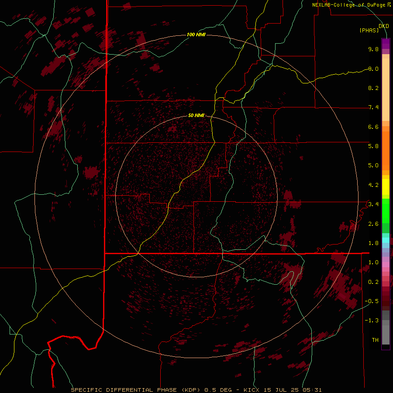Click the [PHAS] legend heading
The height and width of the screenshot is (393, 393).
(369, 30)
